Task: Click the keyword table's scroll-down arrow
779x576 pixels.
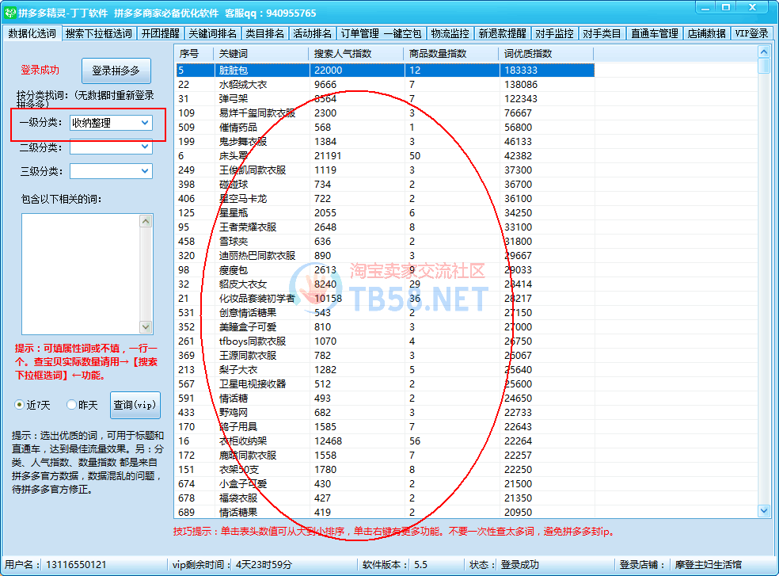Action: [764, 511]
